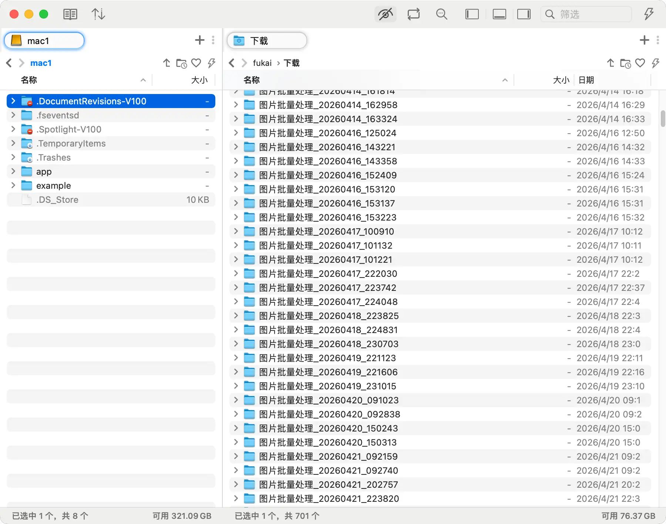Toggle the left sidebar panel
The height and width of the screenshot is (524, 666).
point(472,14)
